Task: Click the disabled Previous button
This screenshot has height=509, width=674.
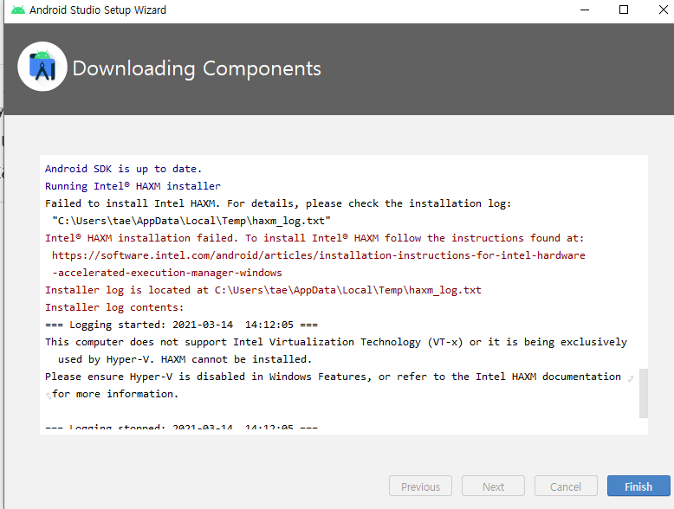Action: click(420, 486)
